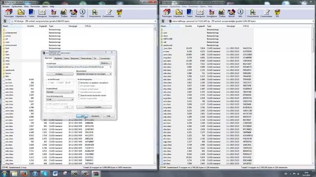Click 'Wachtwoord instellen...' button
Viewport: 316px width, 177px height.
[x=94, y=107]
